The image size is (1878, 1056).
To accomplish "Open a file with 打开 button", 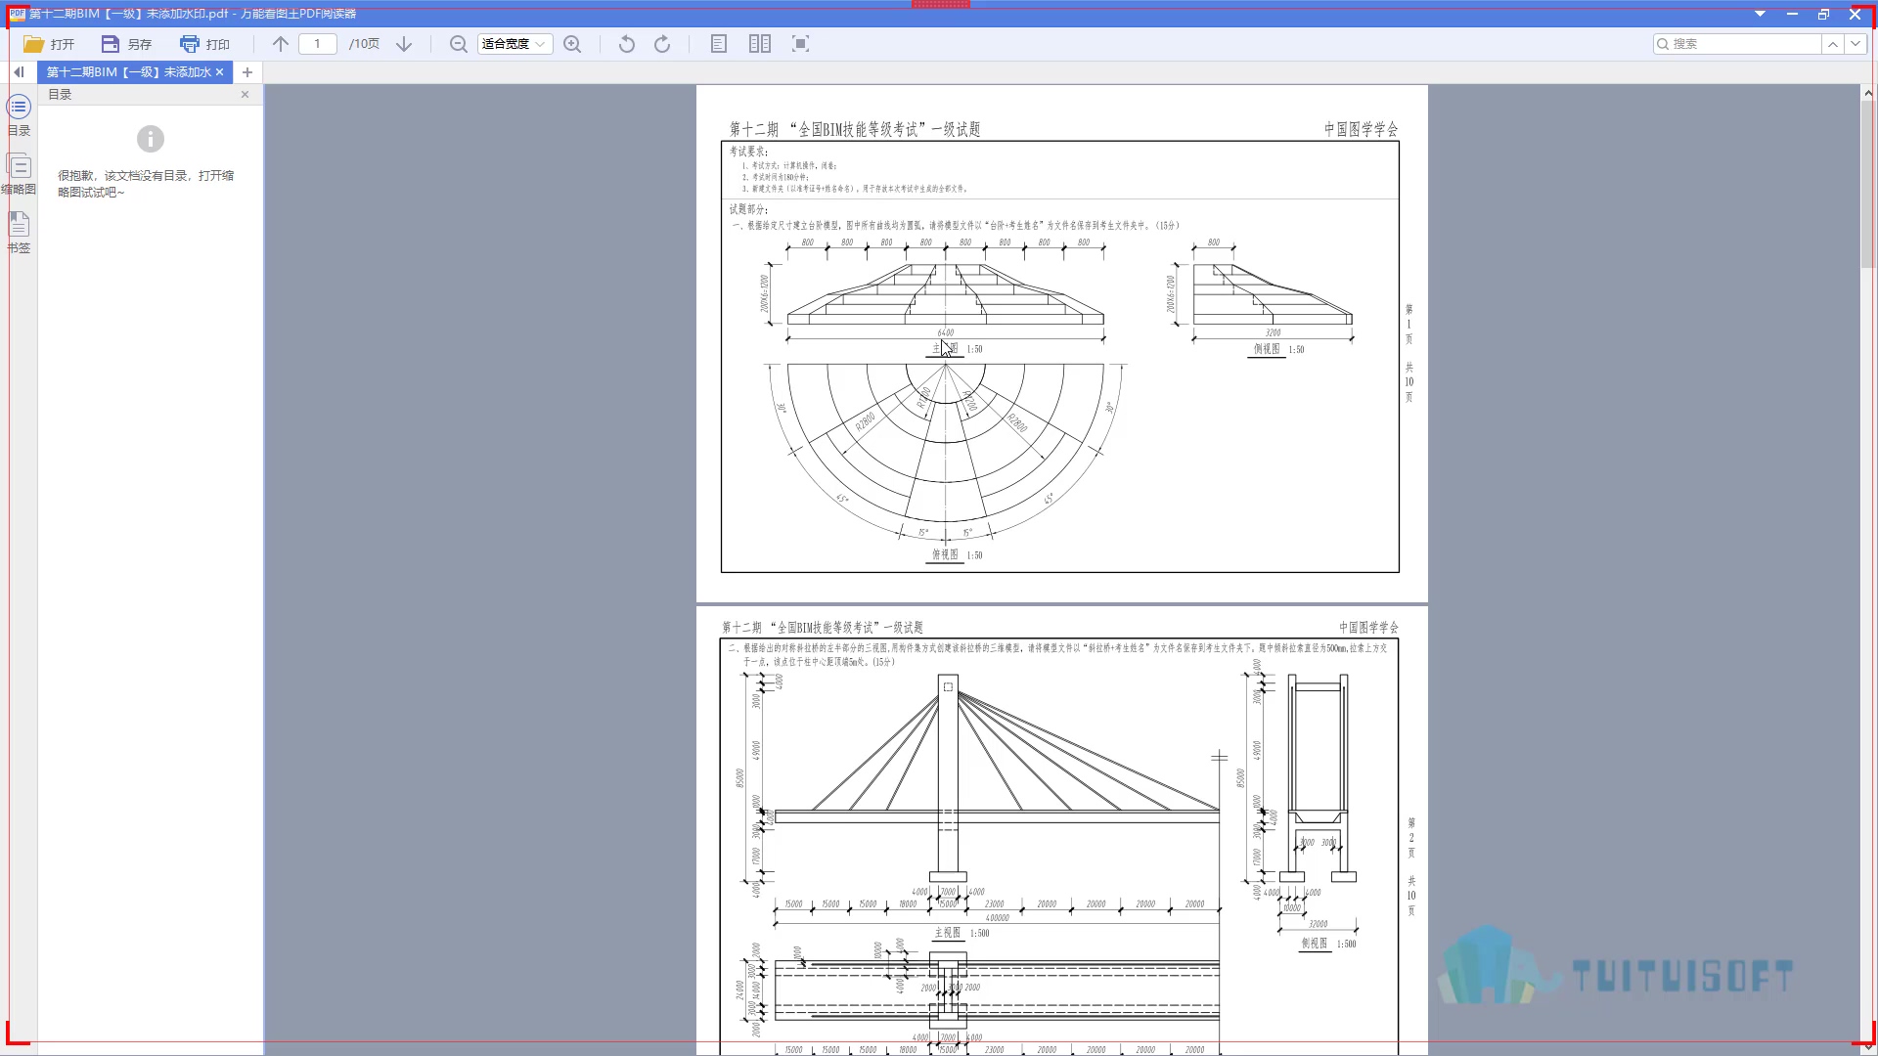I will point(49,44).
